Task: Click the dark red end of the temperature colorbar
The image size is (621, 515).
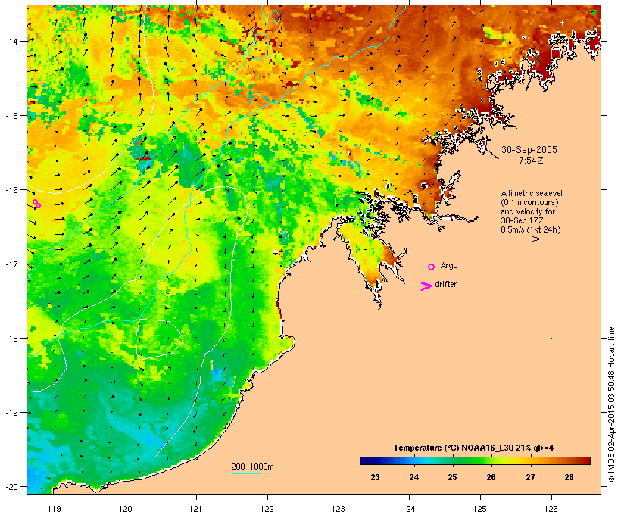Action: pos(585,460)
